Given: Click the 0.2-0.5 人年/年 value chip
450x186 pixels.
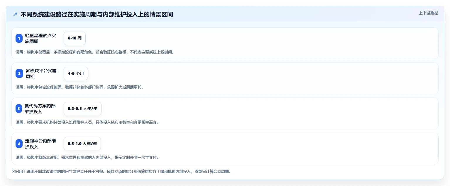Looking at the screenshot, I should click(82, 108).
